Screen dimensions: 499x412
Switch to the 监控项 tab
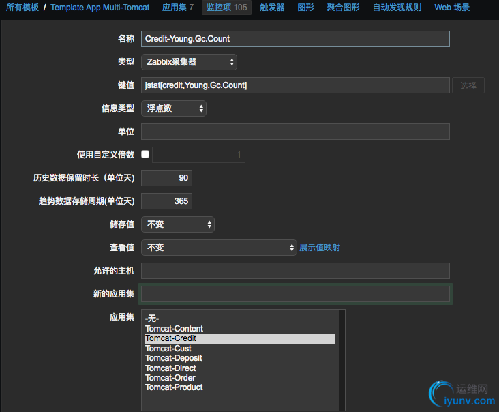click(x=226, y=8)
